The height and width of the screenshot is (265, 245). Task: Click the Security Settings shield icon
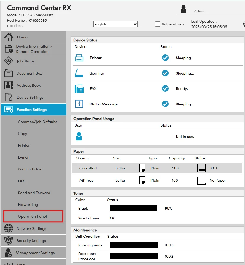9,241
